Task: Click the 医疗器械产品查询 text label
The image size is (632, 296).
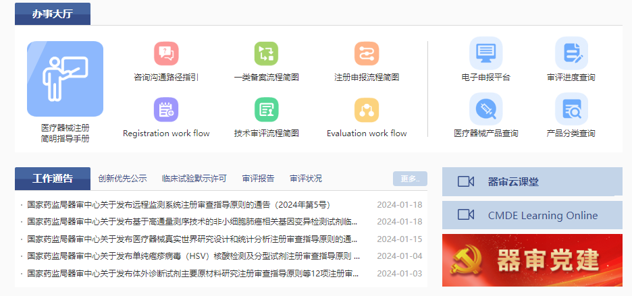Action: tap(486, 134)
